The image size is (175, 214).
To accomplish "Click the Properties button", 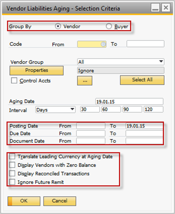I will (x=36, y=70).
